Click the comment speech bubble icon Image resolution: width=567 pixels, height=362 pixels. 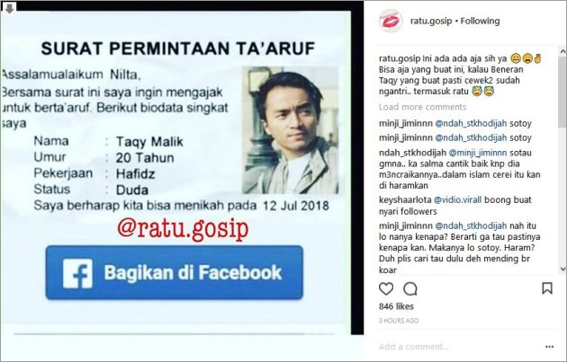[x=410, y=288]
